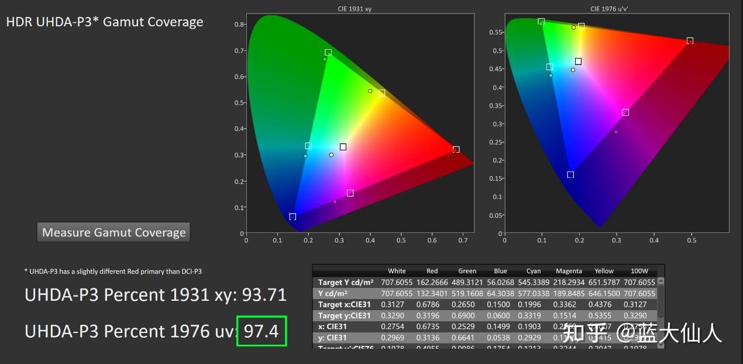Click yellow measured dot in CIE 1931 chart
Screen dimensions: 743x364
[370, 91]
